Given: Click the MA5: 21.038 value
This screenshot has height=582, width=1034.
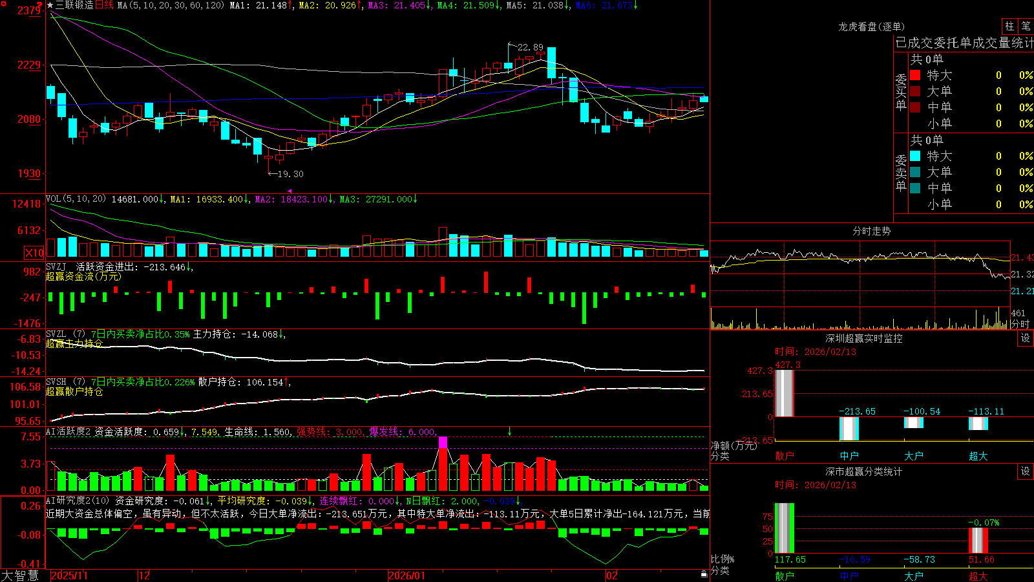Looking at the screenshot, I should [535, 5].
